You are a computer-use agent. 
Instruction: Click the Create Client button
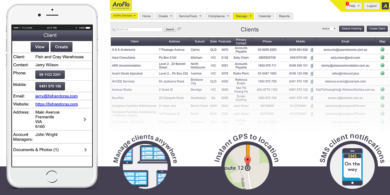click(x=377, y=29)
